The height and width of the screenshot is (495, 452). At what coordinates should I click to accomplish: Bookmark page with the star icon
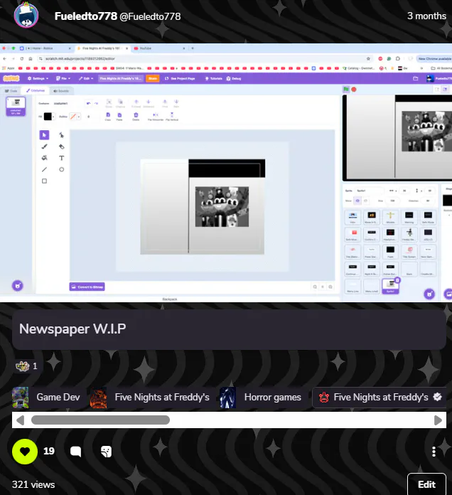[x=368, y=59]
